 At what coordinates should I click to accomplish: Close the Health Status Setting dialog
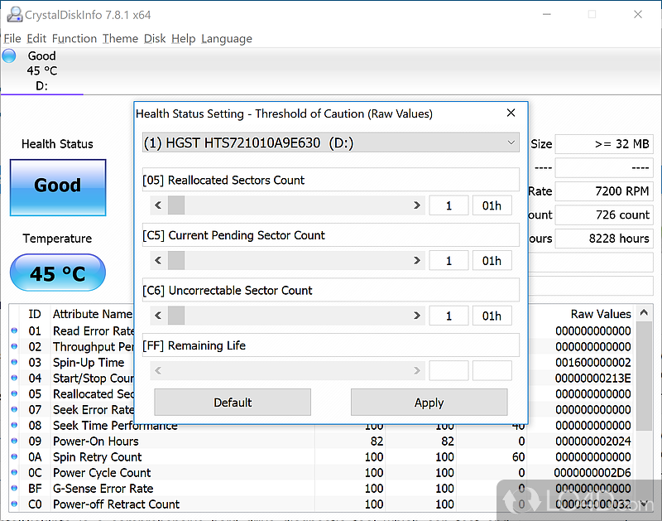click(511, 113)
